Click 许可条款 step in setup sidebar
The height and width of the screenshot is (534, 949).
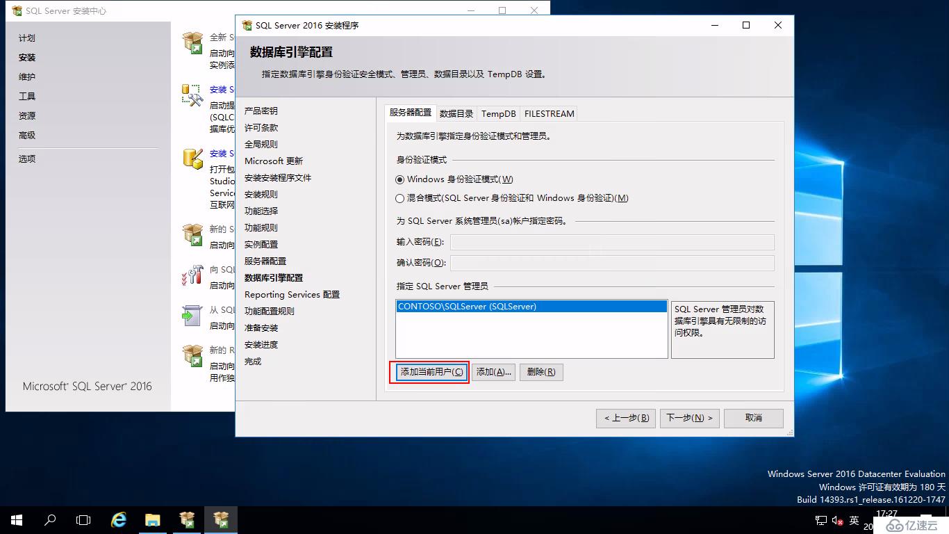click(x=261, y=127)
